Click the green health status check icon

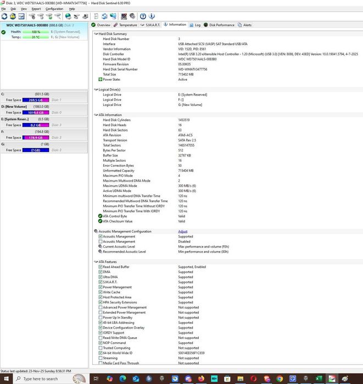point(3,32)
